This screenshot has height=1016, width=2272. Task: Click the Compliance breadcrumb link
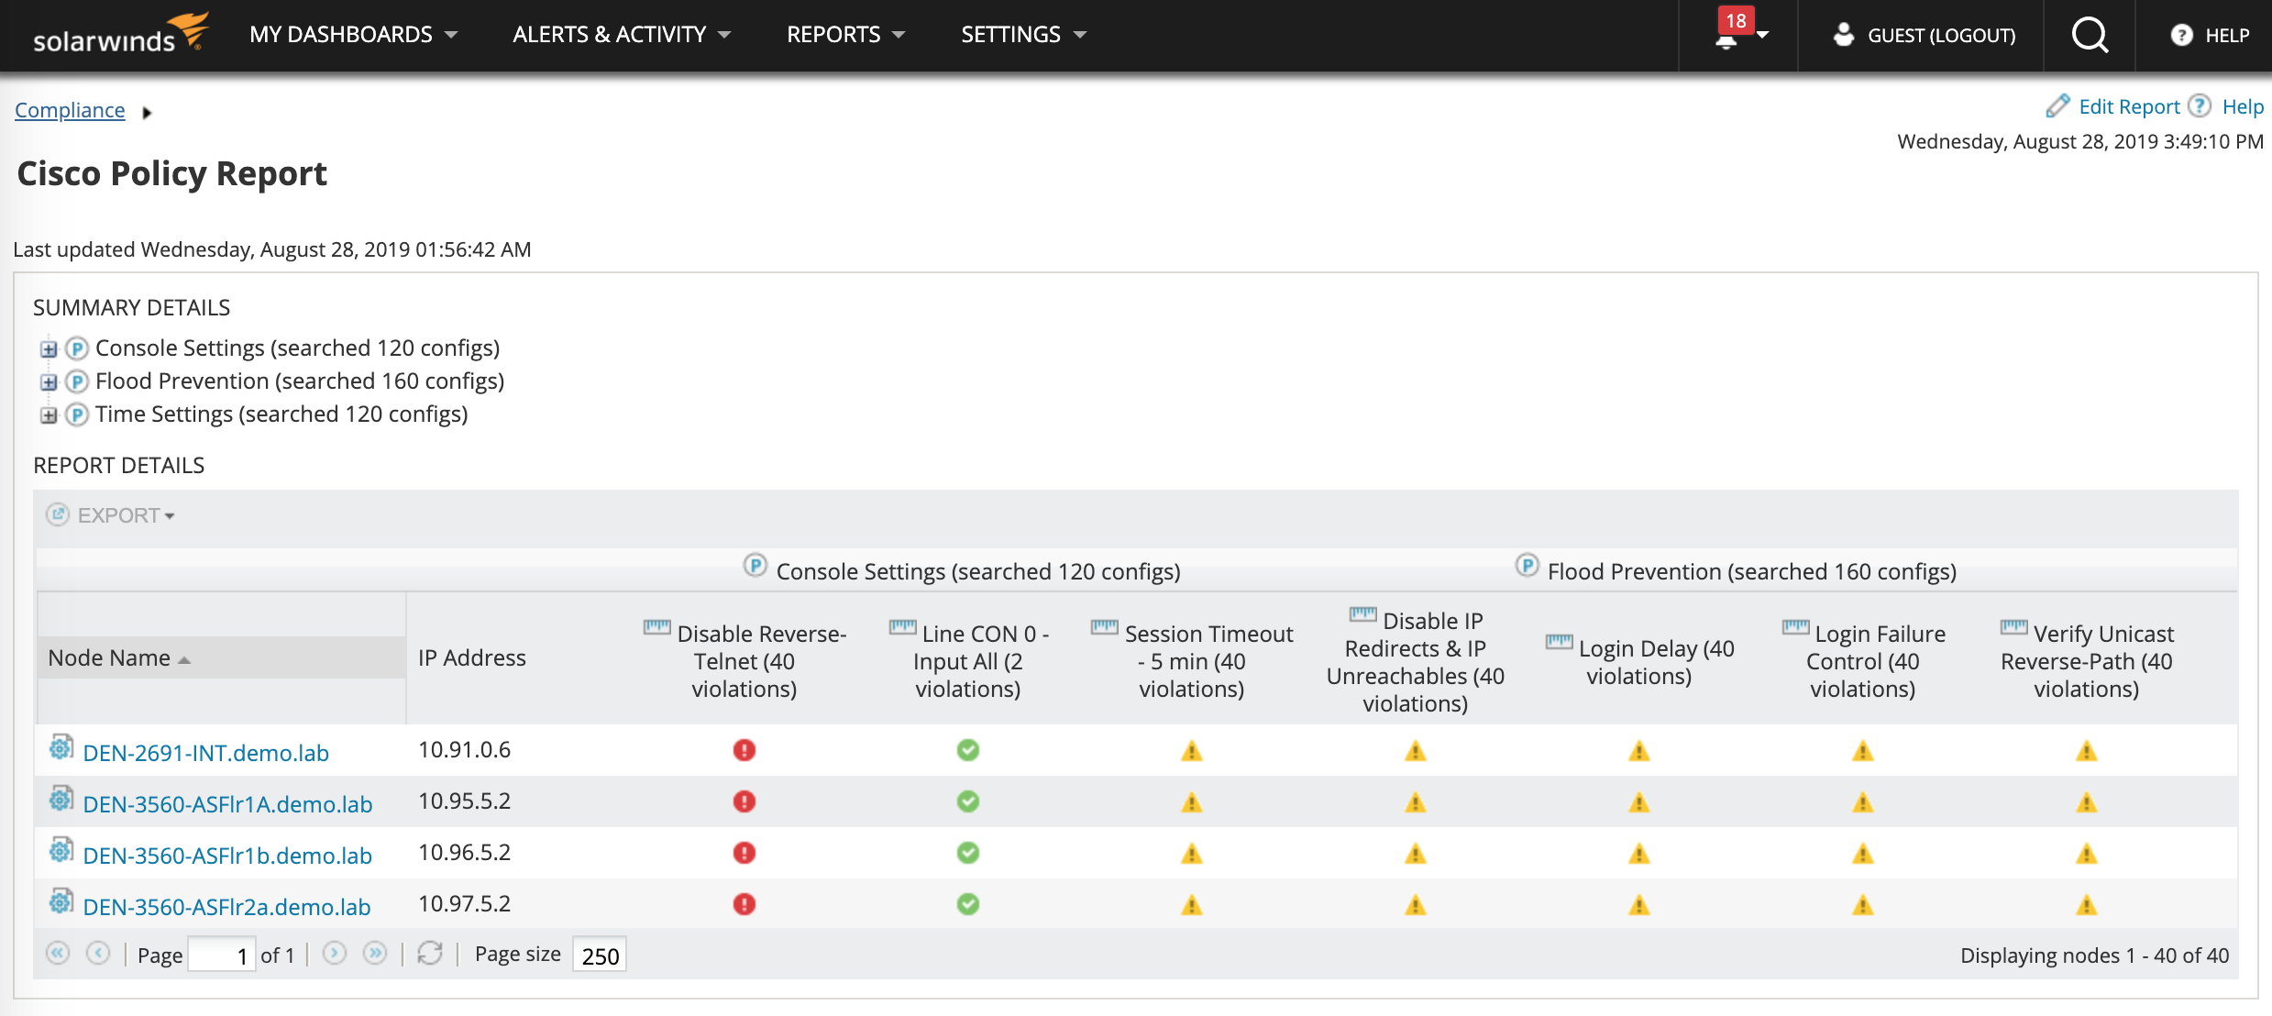[x=70, y=110]
